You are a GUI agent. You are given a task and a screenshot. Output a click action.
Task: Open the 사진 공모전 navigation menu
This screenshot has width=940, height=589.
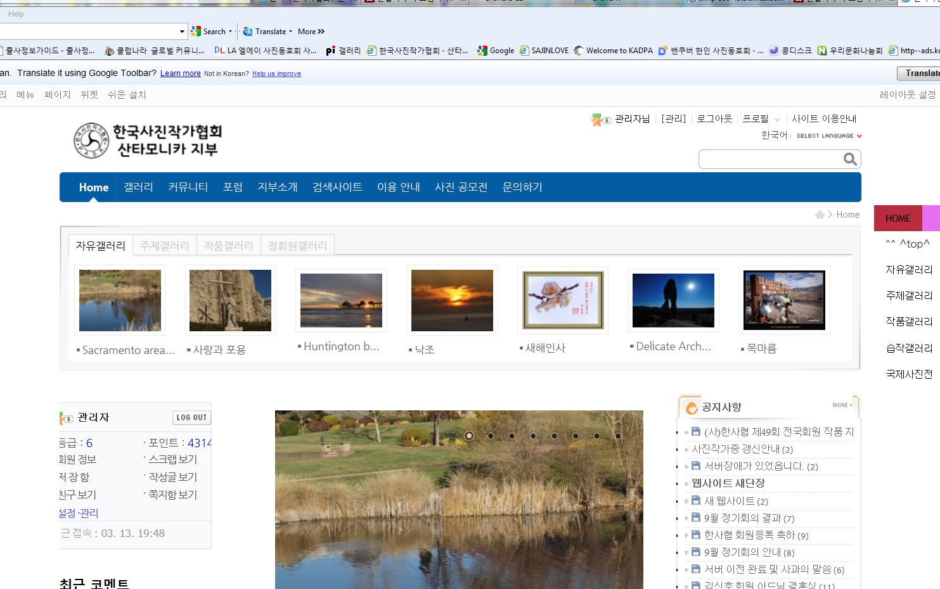[x=461, y=187]
